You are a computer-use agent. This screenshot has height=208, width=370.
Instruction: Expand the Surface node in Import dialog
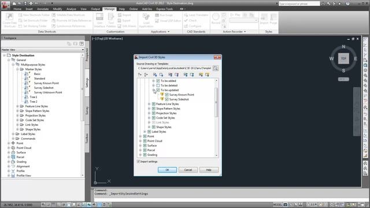[140, 146]
